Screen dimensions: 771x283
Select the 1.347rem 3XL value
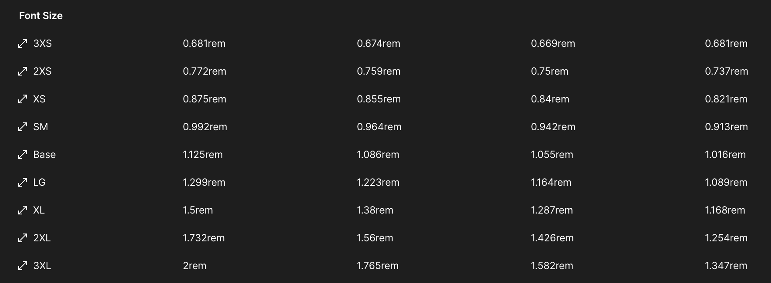coord(726,266)
